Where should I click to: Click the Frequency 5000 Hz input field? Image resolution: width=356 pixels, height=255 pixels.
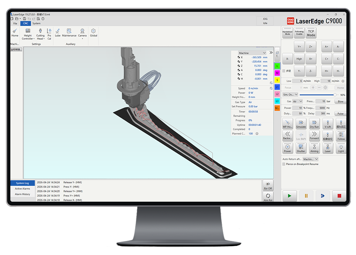pyautogui.click(x=321, y=108)
